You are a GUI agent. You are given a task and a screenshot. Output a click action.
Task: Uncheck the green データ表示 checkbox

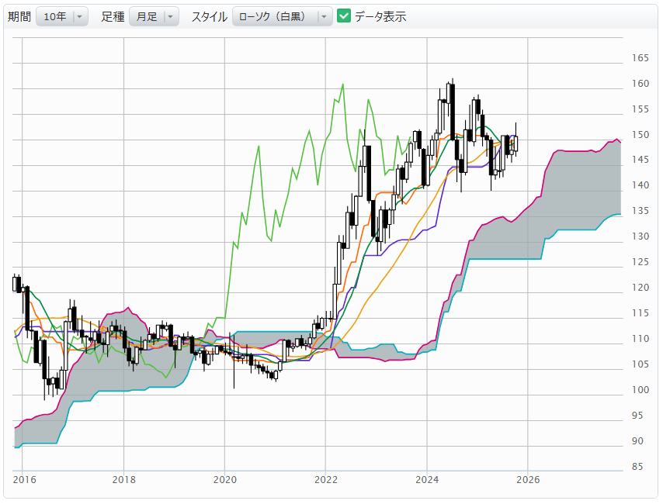click(344, 16)
